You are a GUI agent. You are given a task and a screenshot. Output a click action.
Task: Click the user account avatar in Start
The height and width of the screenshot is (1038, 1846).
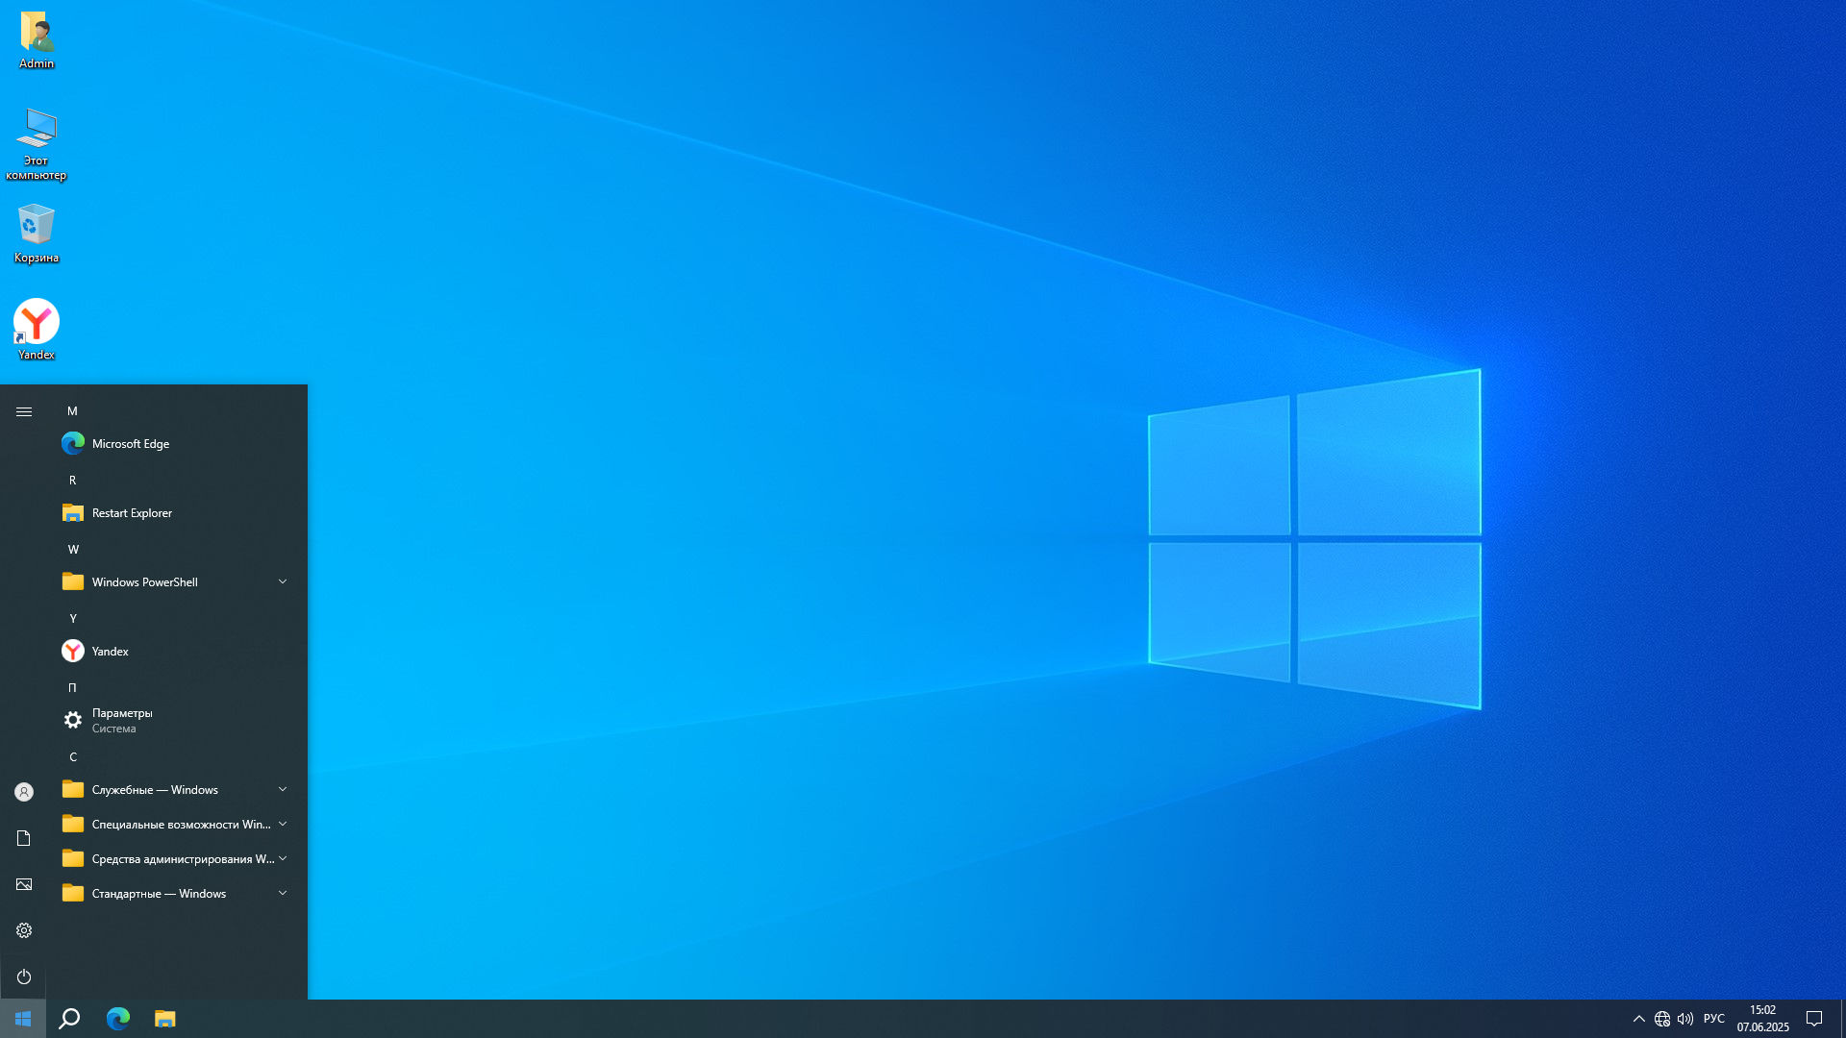pos(24,792)
